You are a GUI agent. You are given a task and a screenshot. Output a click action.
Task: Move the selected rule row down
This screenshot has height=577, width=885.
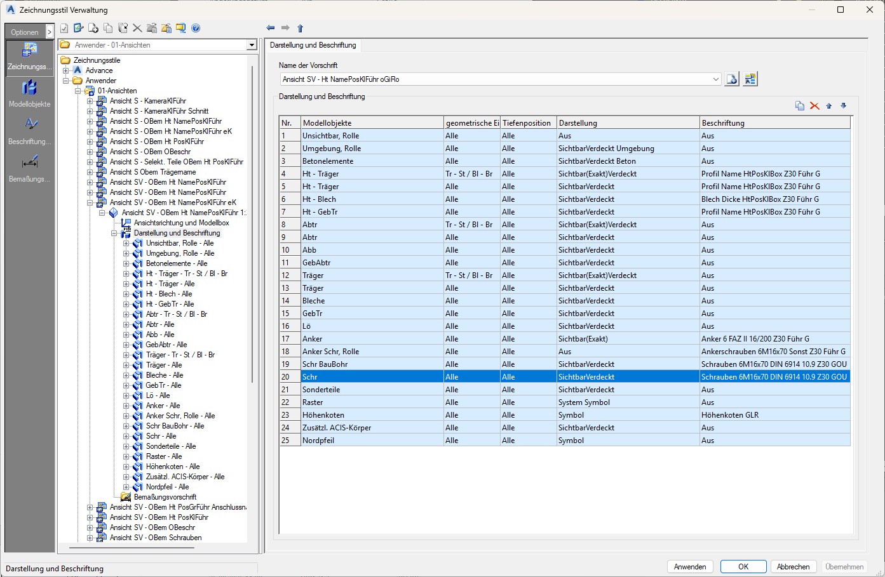click(844, 106)
